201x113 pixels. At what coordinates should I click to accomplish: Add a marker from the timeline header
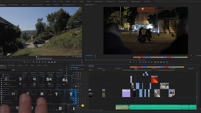80,69
